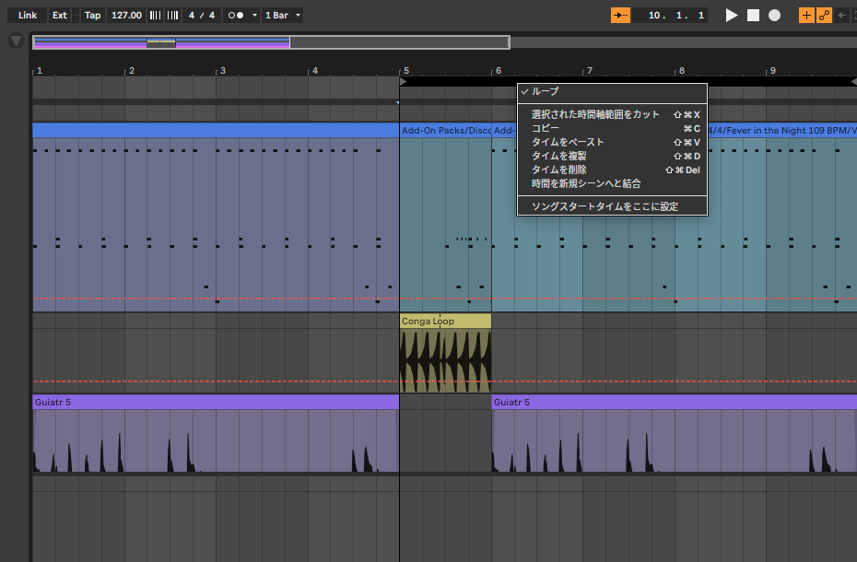Click the Tap tempo button

tap(92, 16)
